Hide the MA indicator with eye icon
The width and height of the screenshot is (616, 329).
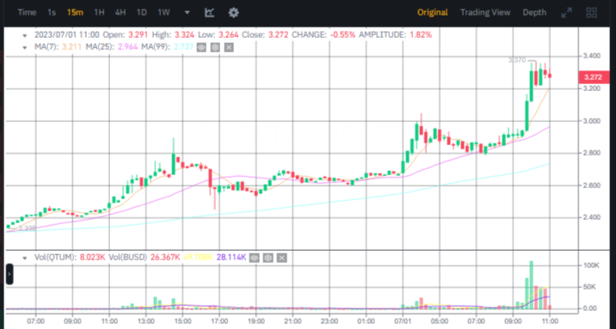(201, 47)
